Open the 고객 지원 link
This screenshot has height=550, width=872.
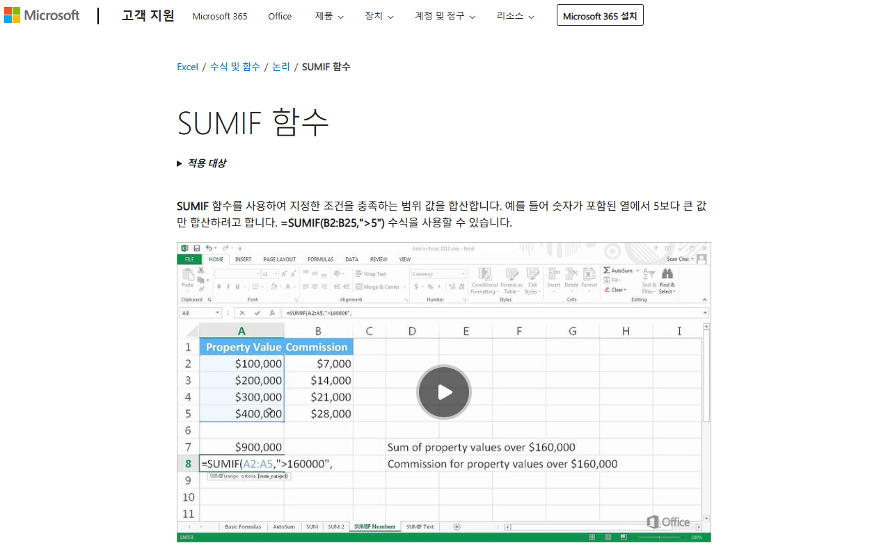tap(148, 15)
